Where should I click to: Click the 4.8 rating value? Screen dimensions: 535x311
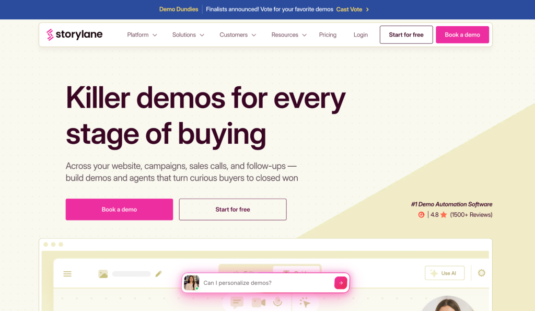pyautogui.click(x=434, y=215)
